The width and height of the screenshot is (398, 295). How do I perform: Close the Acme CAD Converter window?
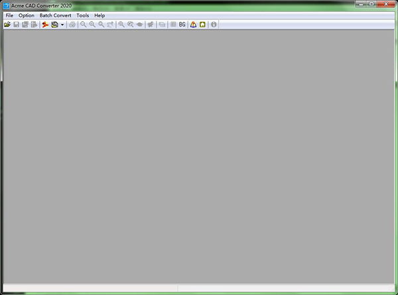click(386, 4)
